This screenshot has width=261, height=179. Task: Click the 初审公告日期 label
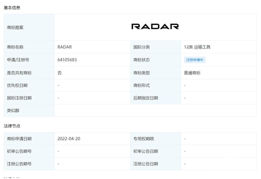[145, 151]
